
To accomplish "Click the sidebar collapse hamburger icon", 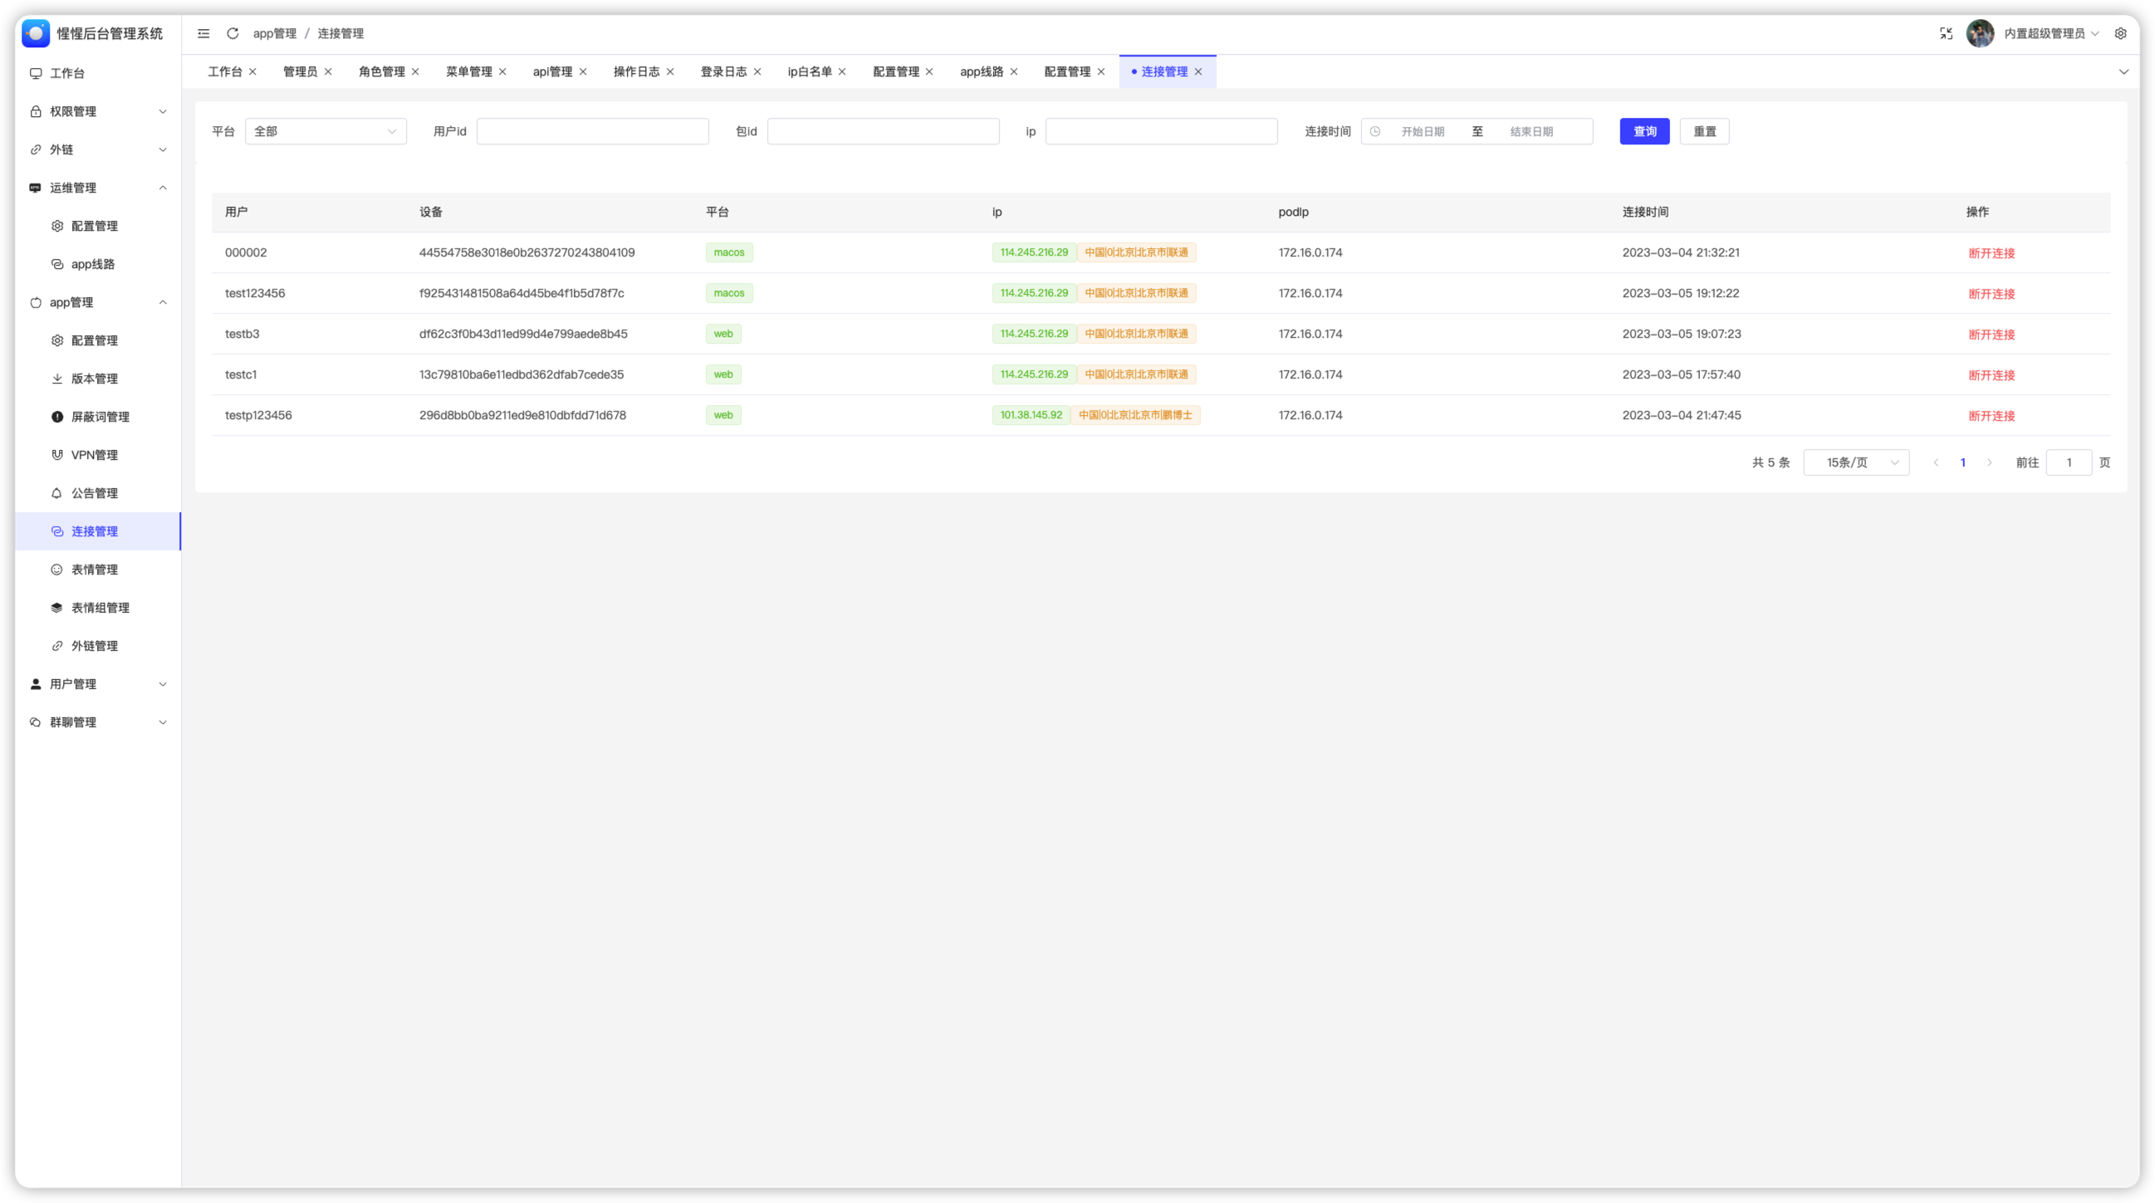I will click(203, 33).
